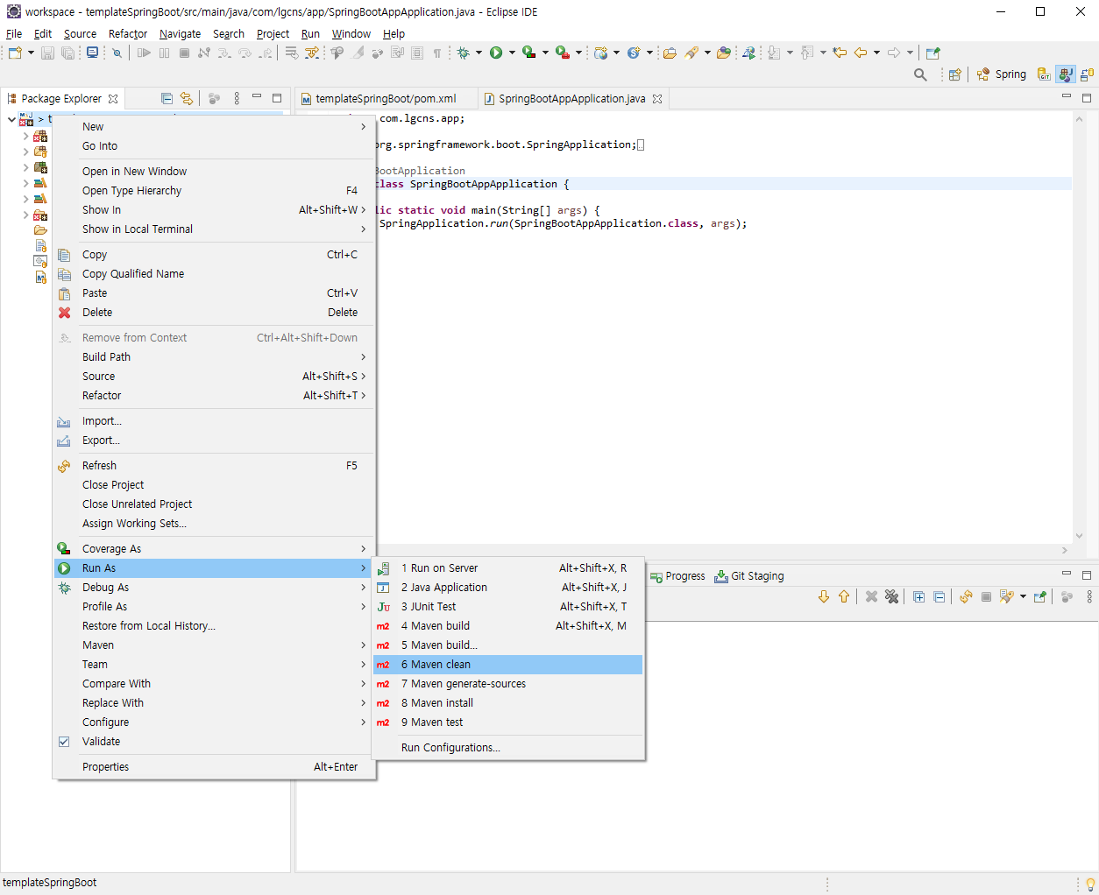Click Close Project entry
Screen dimensions: 1099x895
pos(214,485)
